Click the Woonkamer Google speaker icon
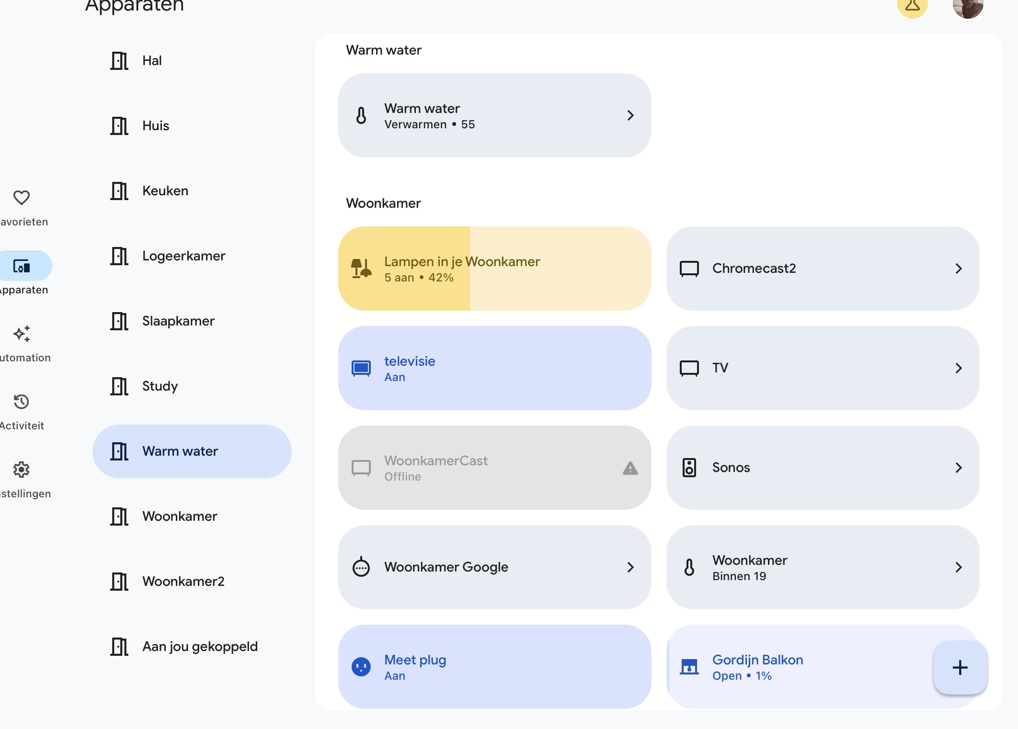The height and width of the screenshot is (729, 1018). 361,567
